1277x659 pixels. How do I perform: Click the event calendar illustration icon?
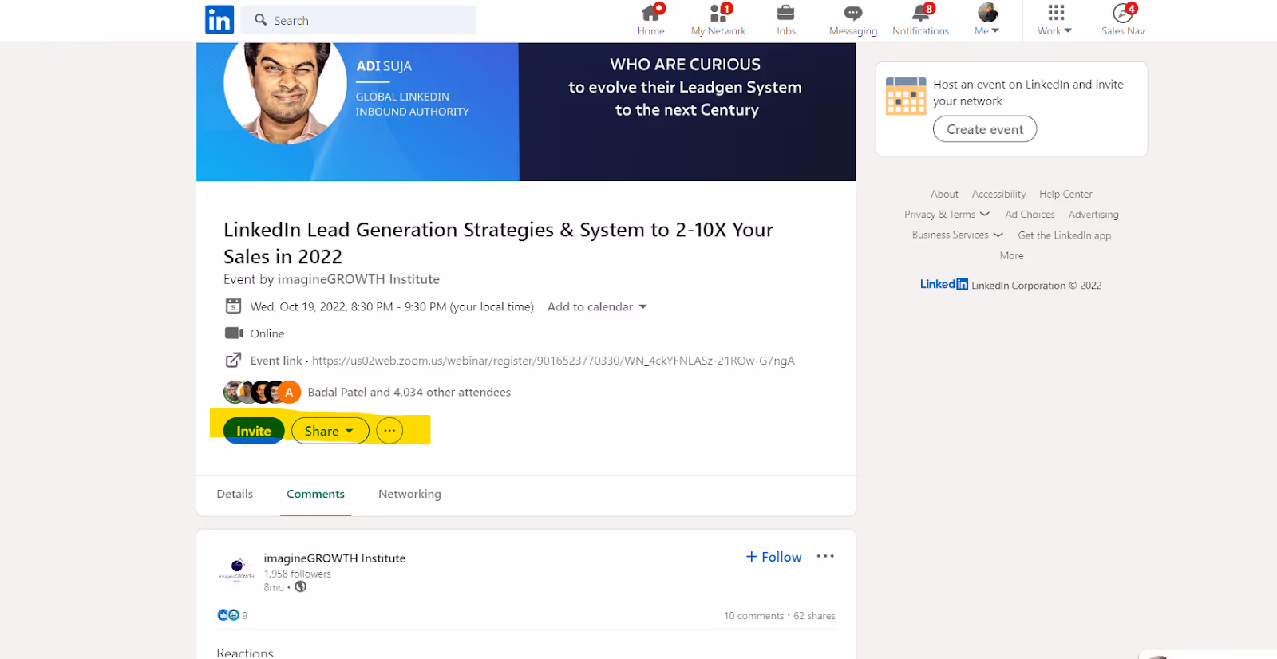tap(906, 96)
